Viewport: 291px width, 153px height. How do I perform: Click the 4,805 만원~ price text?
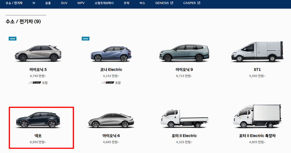[257, 142]
